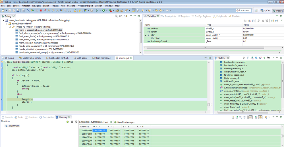Viewport: 284px width, 147px height.
Task: Switch to the Registers tab
Action: [x=184, y=16]
